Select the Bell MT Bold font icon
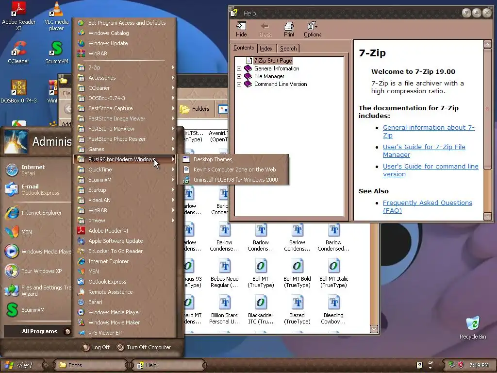This screenshot has width=497, height=373. [297, 273]
